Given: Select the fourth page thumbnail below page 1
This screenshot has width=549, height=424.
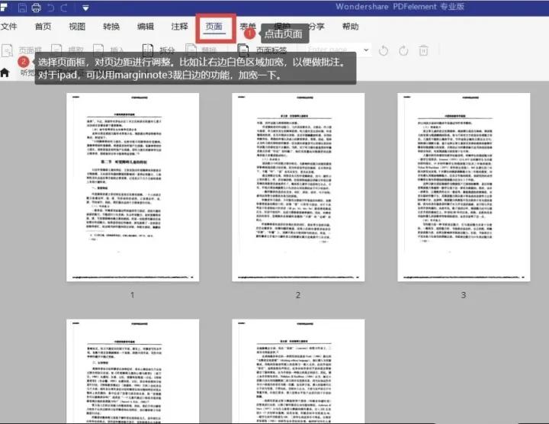Looking at the screenshot, I should tap(133, 371).
